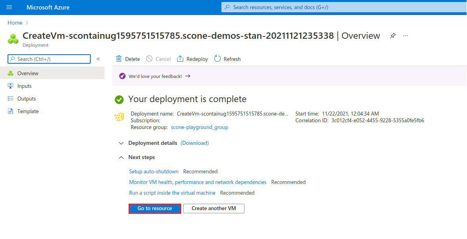Open Setup auto-shutdown link

tap(154, 171)
